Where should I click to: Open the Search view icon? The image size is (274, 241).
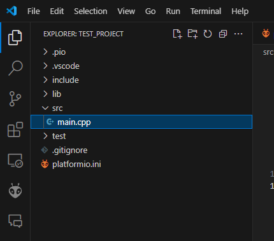pyautogui.click(x=15, y=68)
